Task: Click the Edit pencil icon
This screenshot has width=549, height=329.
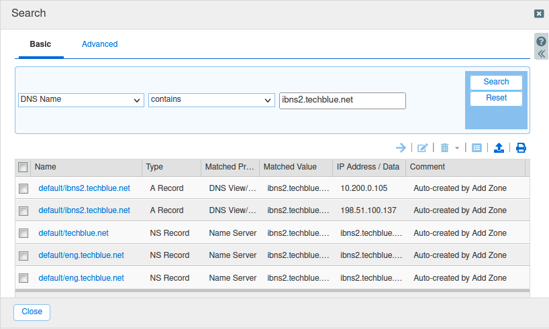Action: (422, 148)
